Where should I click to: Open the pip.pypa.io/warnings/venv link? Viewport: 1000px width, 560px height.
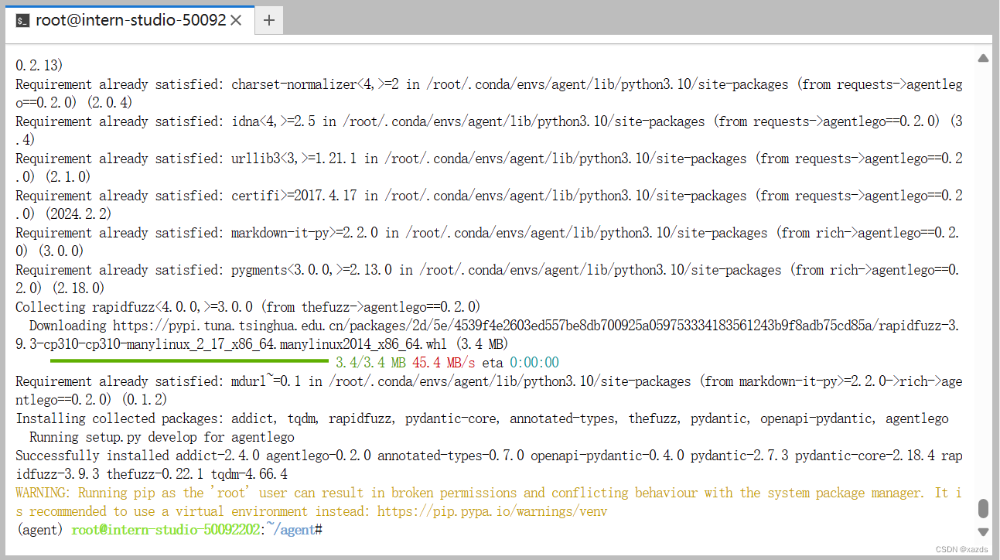[492, 511]
